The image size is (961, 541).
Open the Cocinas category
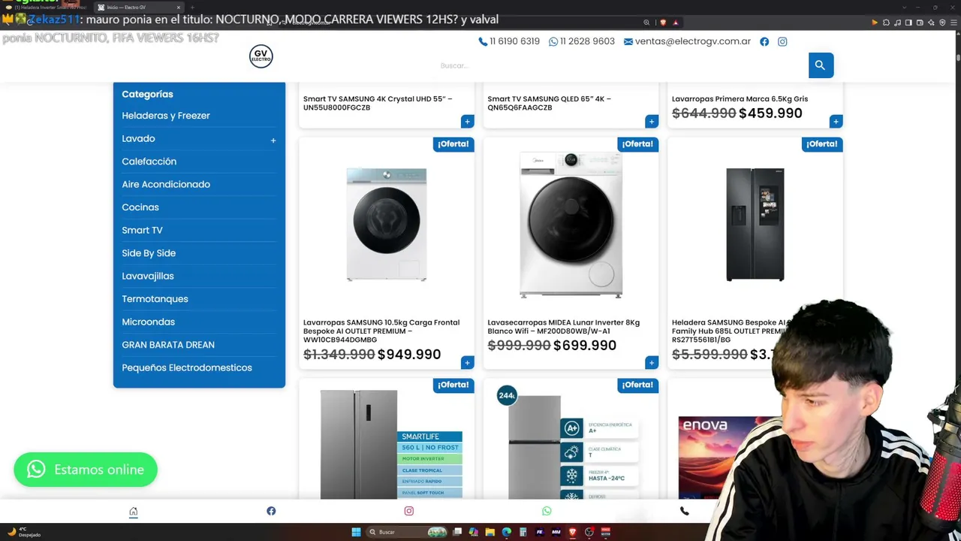140,207
